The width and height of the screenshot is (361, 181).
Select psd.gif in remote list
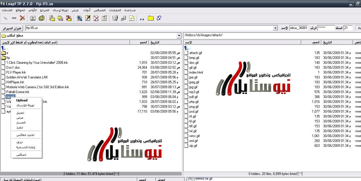click(x=194, y=111)
